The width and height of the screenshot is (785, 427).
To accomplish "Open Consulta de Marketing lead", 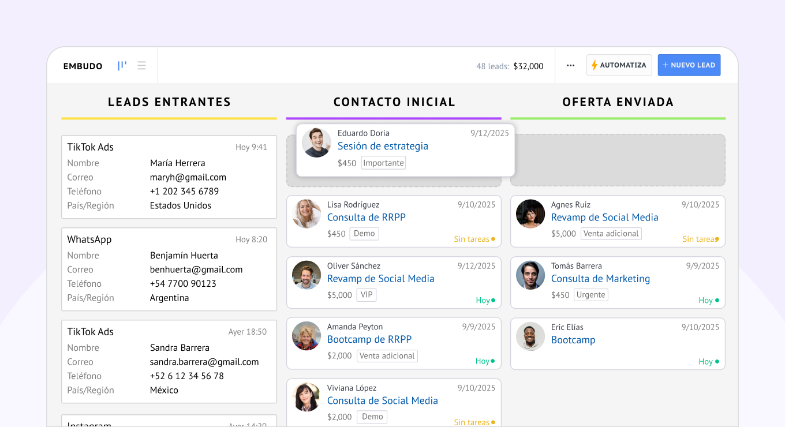I will click(600, 279).
